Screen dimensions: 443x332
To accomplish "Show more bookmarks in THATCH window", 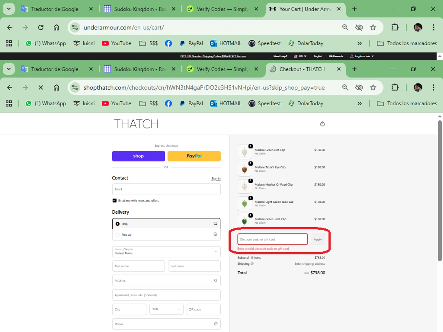I will click(x=359, y=104).
